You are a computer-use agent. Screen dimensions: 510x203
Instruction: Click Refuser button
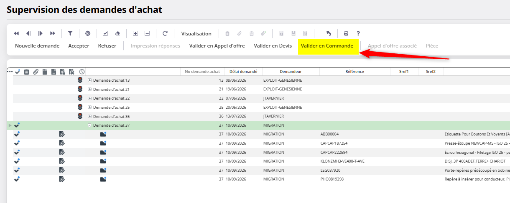107,46
